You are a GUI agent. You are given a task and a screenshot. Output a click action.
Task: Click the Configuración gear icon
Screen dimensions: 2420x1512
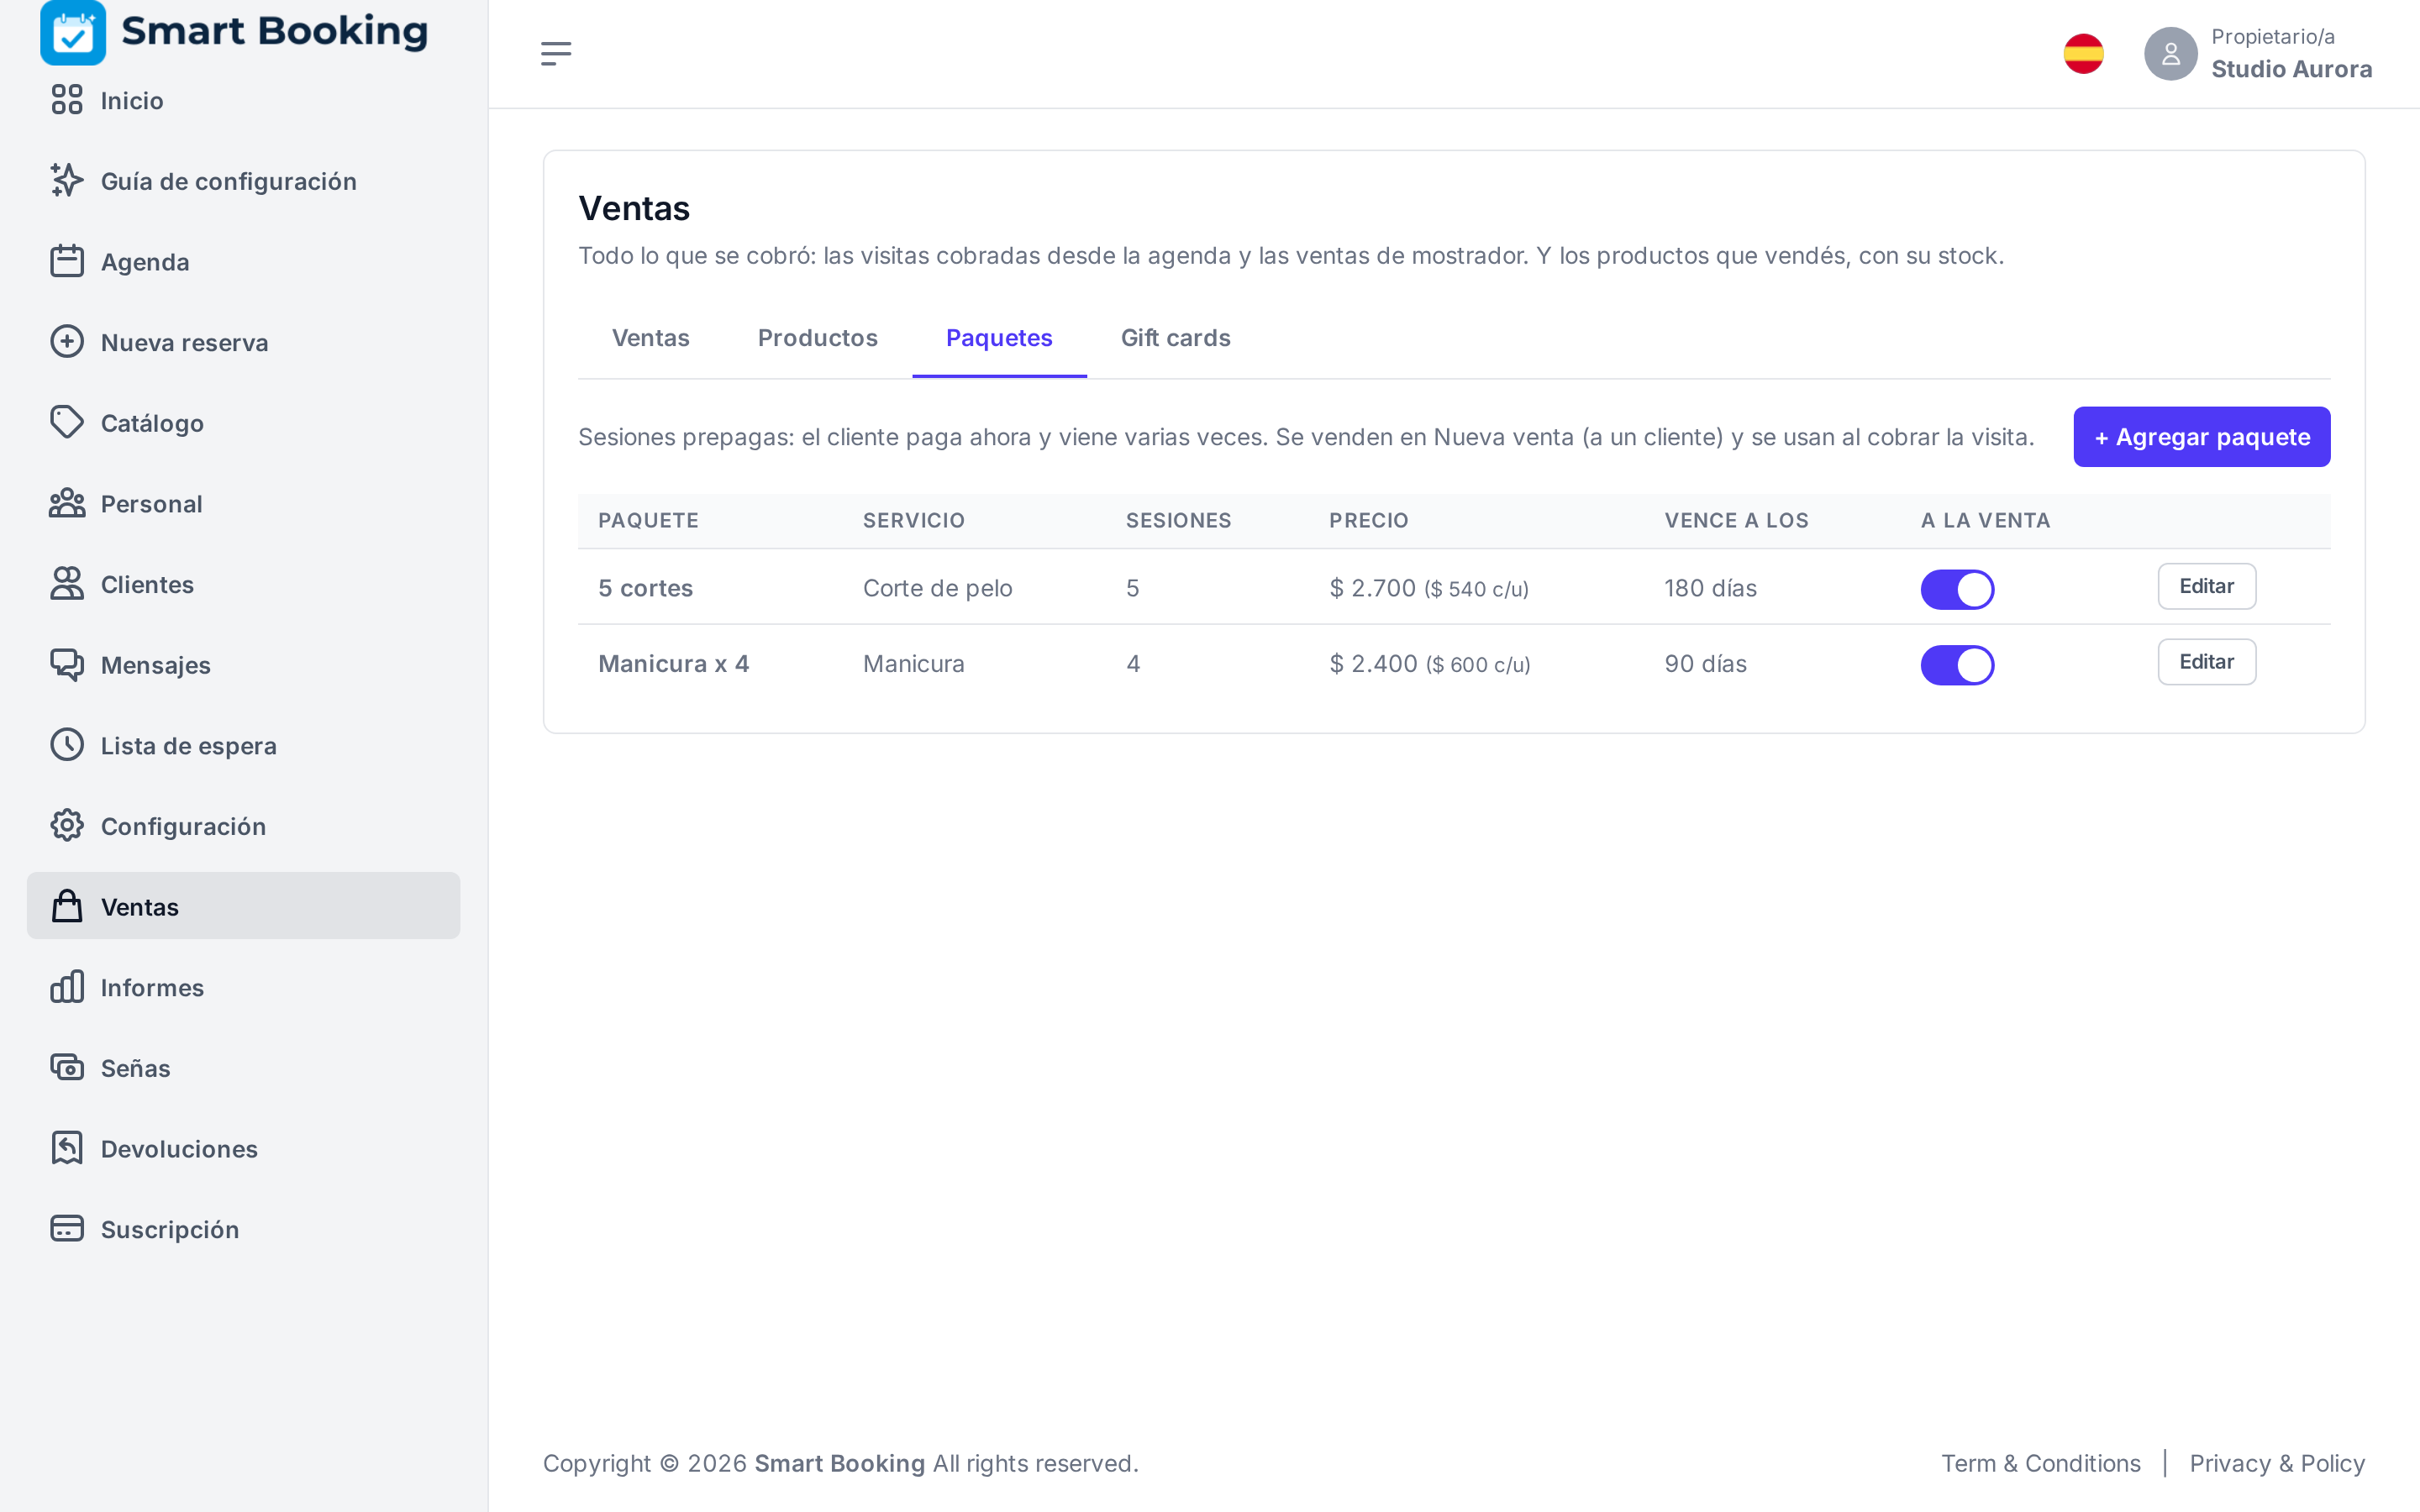click(67, 826)
